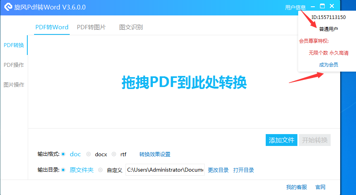This screenshot has width=356, height=195.
Task: Select the PDF转Word tab
Action: point(52,27)
